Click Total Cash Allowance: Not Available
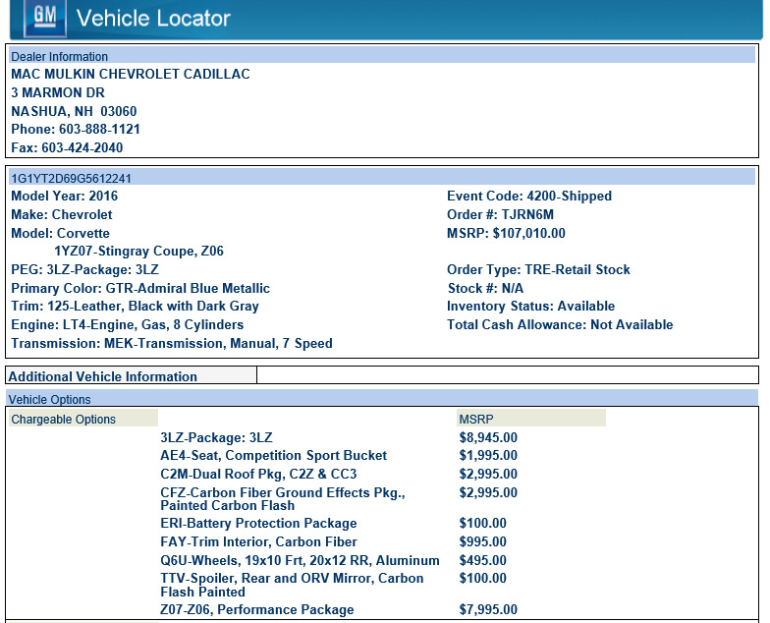This screenshot has height=623, width=770. tap(560, 324)
